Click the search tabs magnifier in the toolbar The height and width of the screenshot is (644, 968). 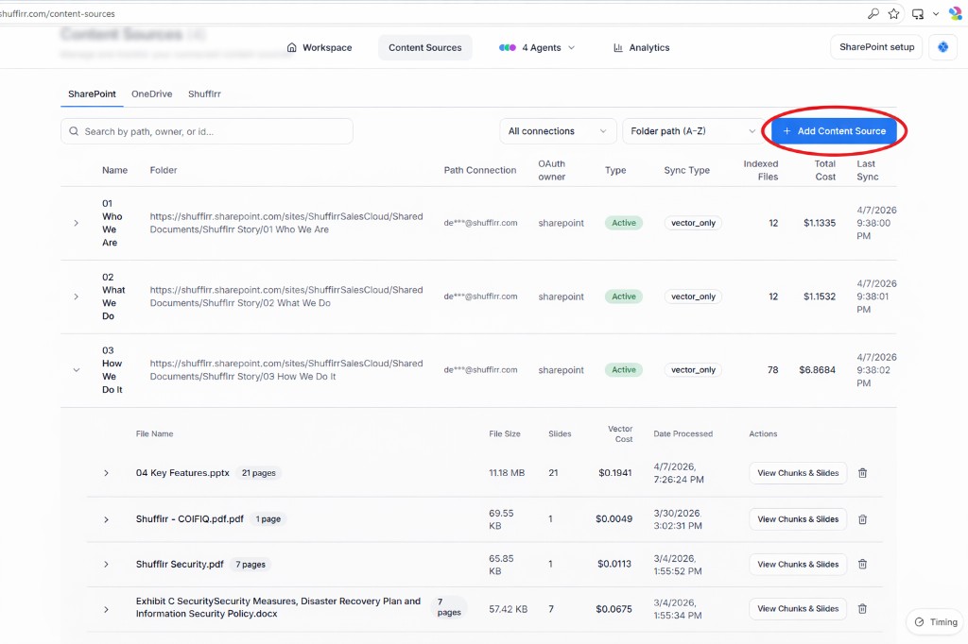coord(873,13)
